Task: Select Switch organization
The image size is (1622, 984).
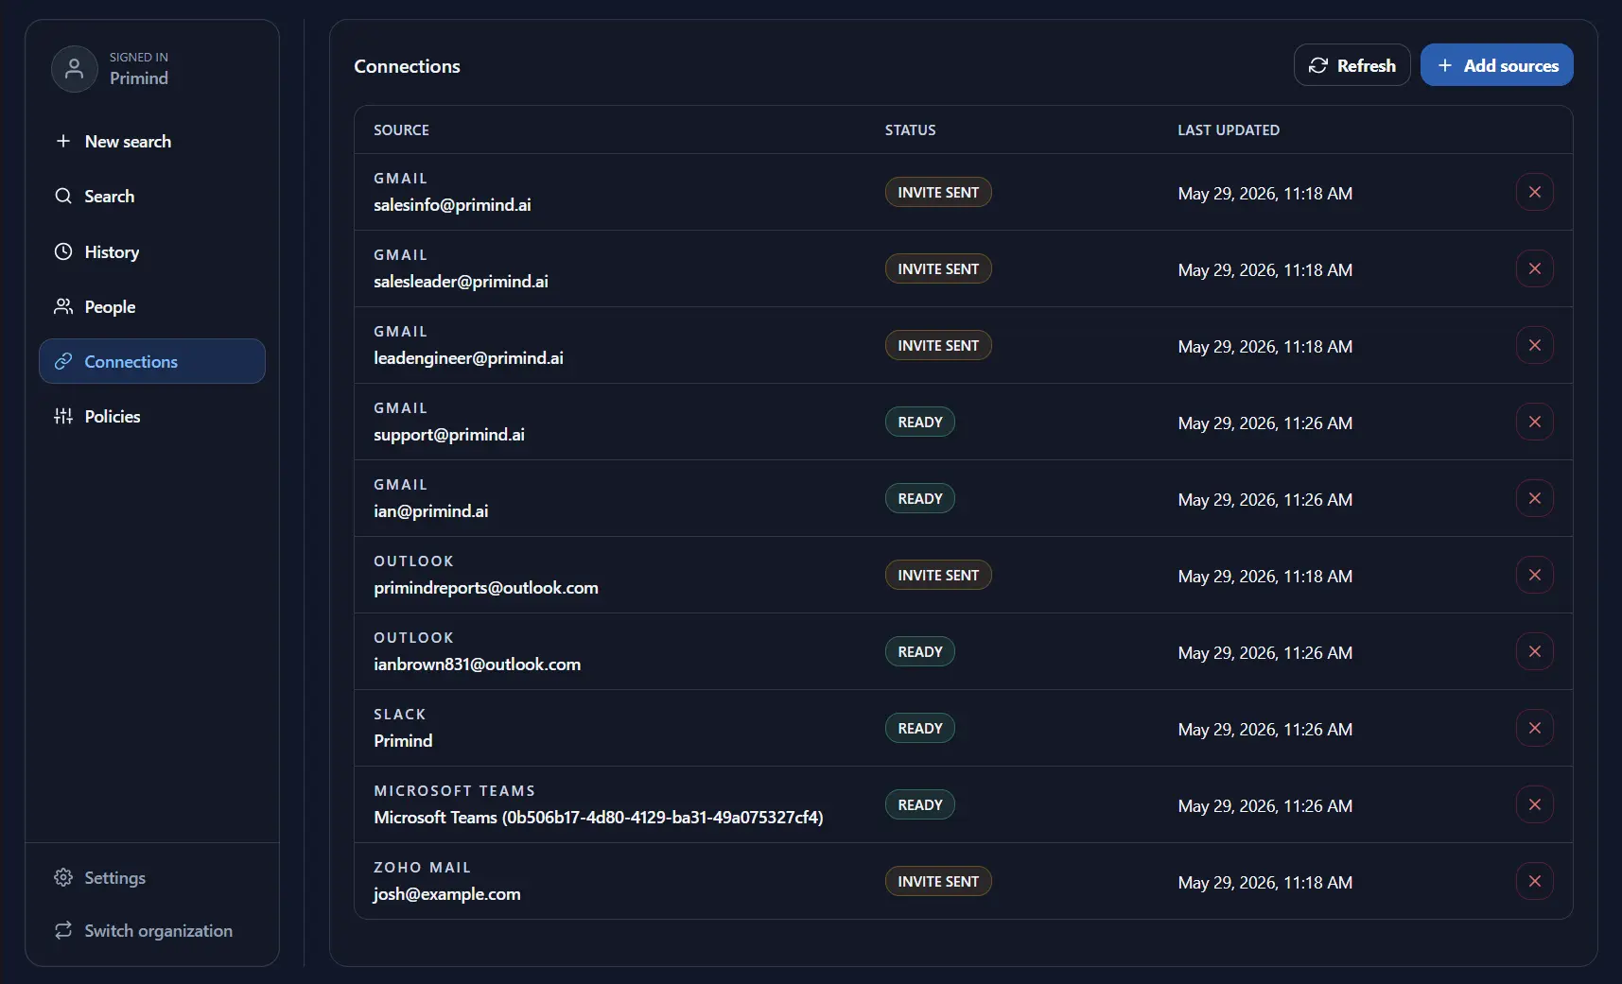Action: [x=152, y=930]
